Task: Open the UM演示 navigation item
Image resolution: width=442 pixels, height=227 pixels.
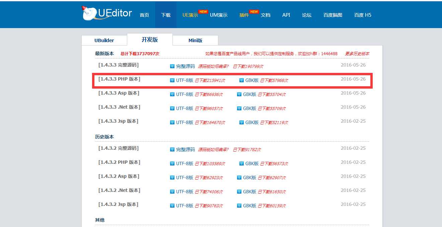Action: [219, 15]
